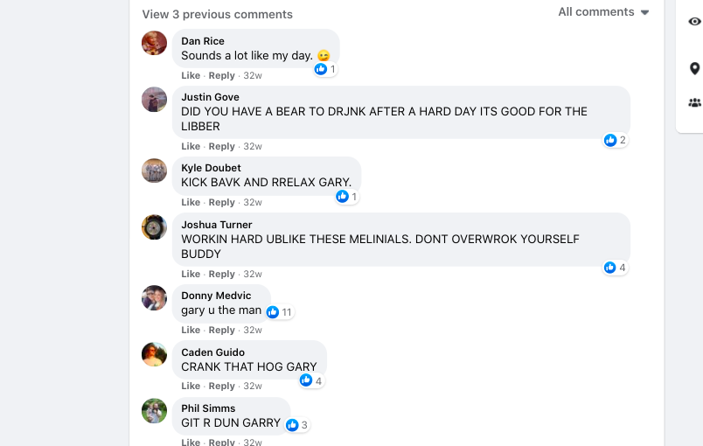703x446 pixels.
Task: Open Dan Rice's profile name link
Action: pyautogui.click(x=203, y=40)
